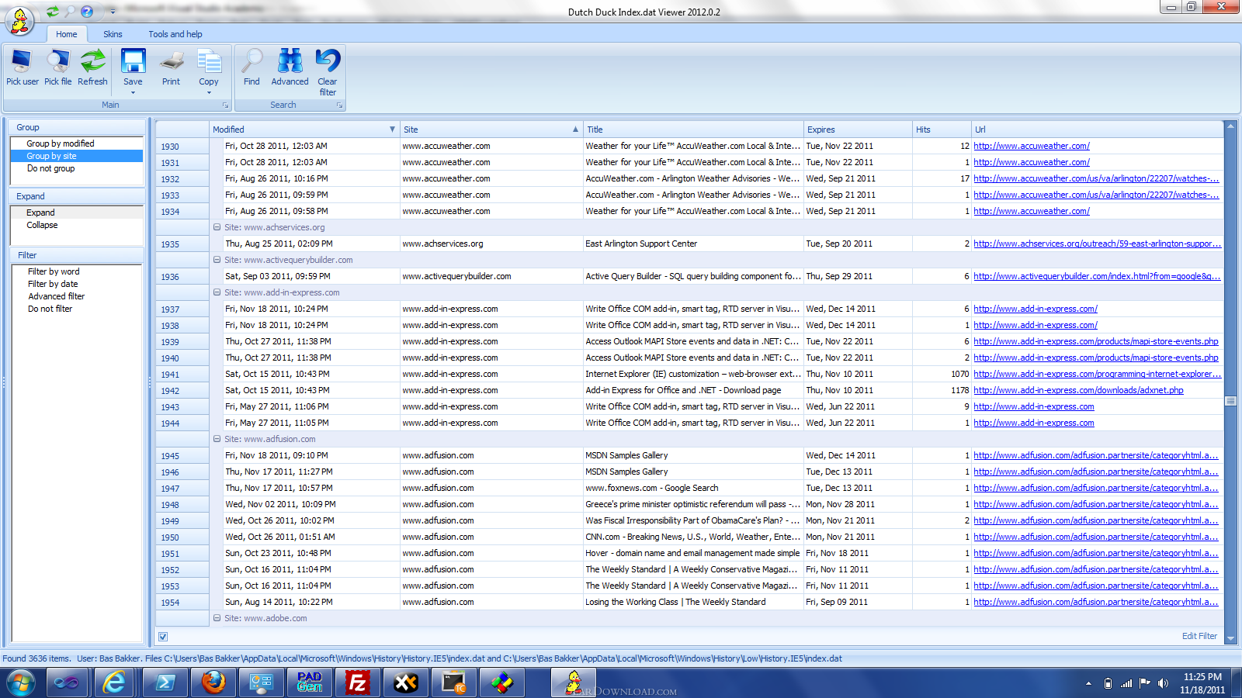The height and width of the screenshot is (698, 1242).
Task: Open PAD Gen taskbar icon
Action: coord(309,683)
